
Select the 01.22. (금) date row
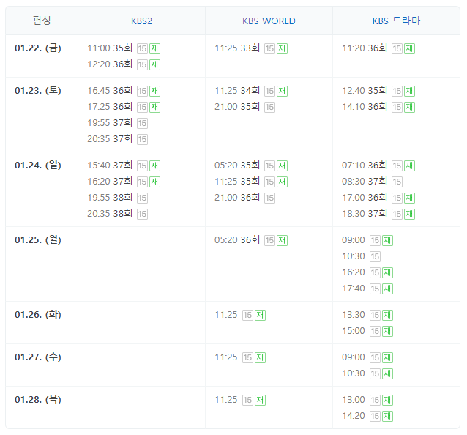(x=38, y=48)
